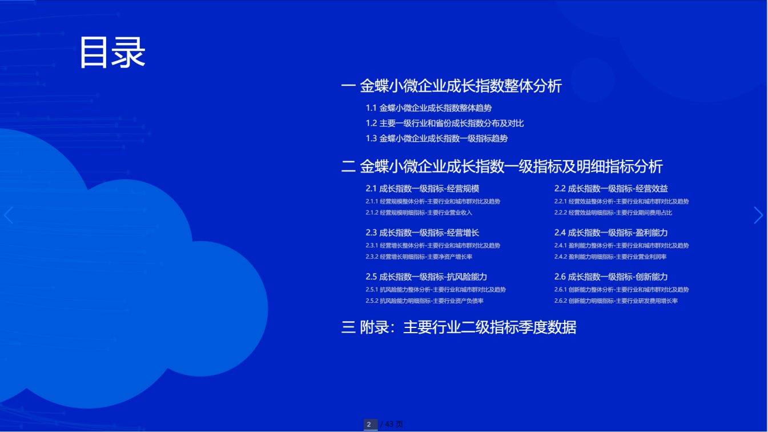The height and width of the screenshot is (432, 768).
Task: Select 2.6.2 创新能力明细指标-主要行业研发费用增长率
Action: (616, 301)
